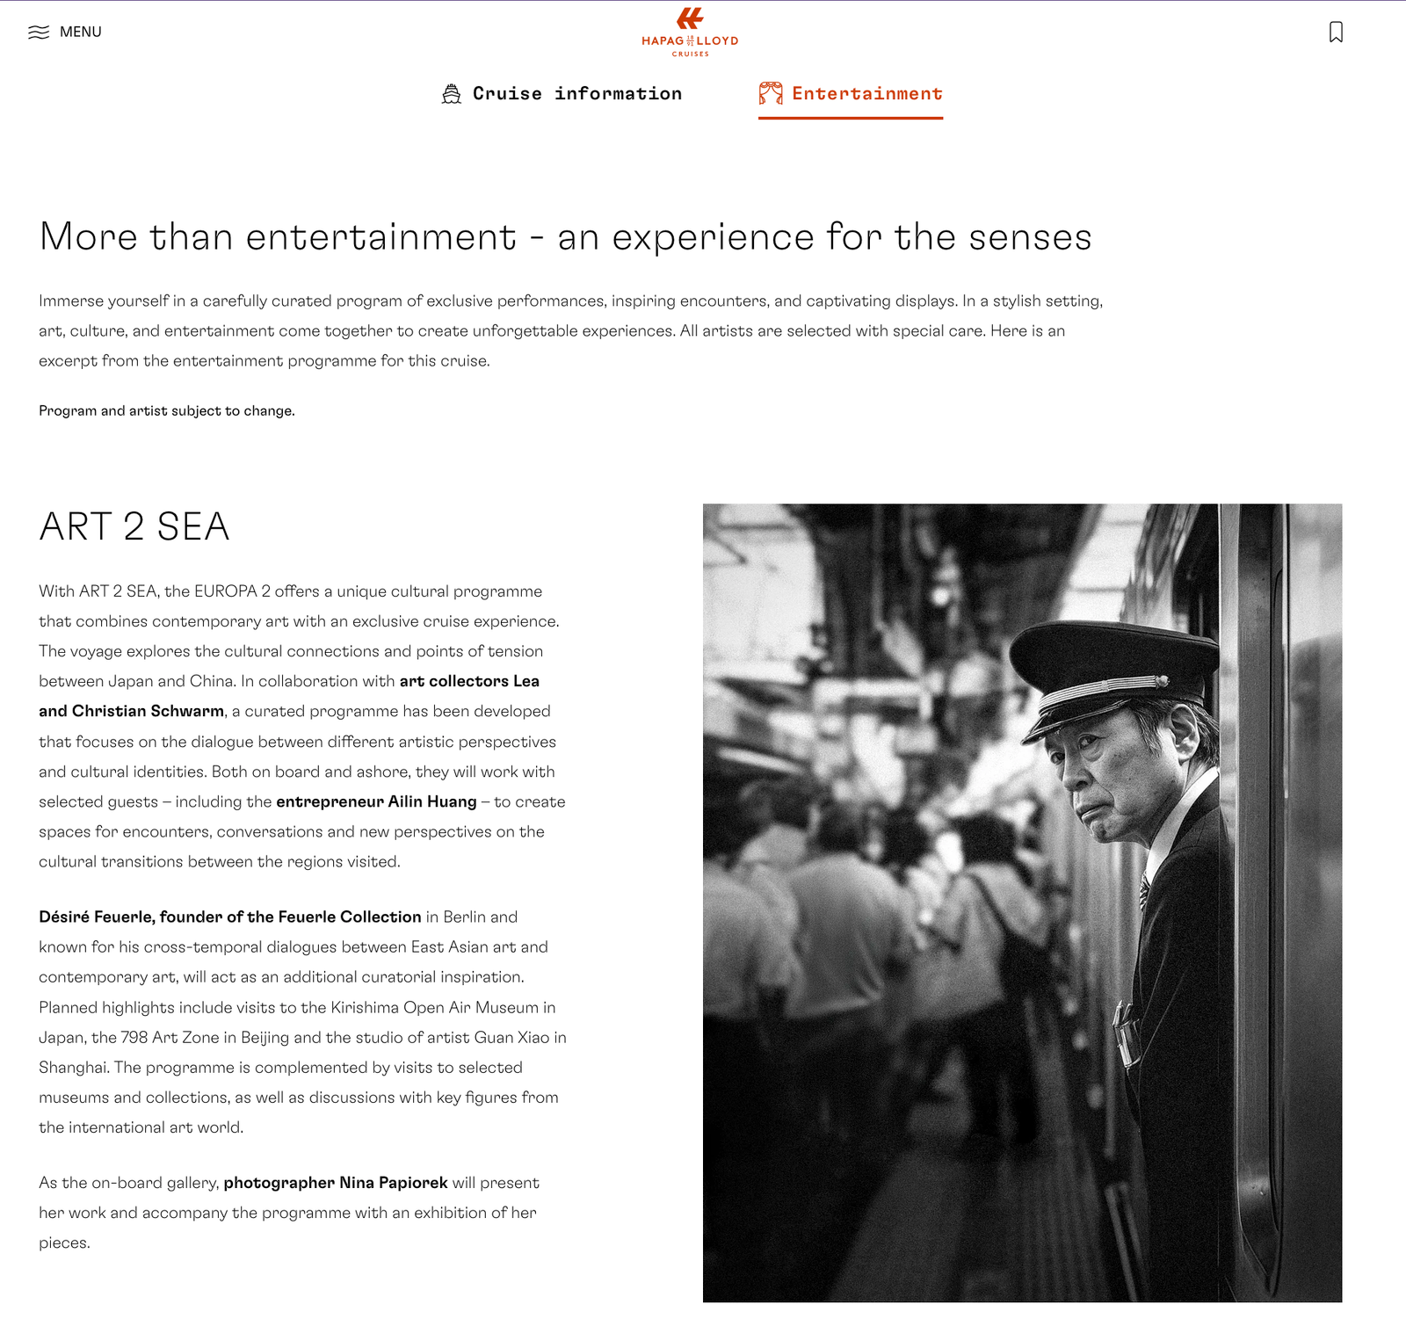Click bold text 'Désiré Feuerle, founder of the Feuerle Collection'

click(x=230, y=917)
